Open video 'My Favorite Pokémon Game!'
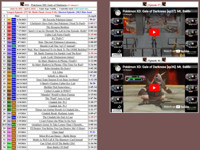Viewport: 200px width, 150px height. (58, 20)
